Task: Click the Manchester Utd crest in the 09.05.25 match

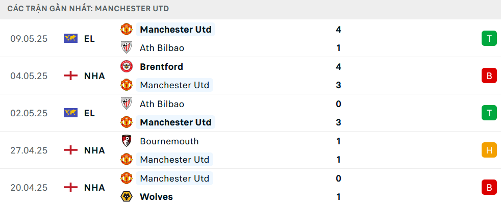Action: [x=126, y=30]
